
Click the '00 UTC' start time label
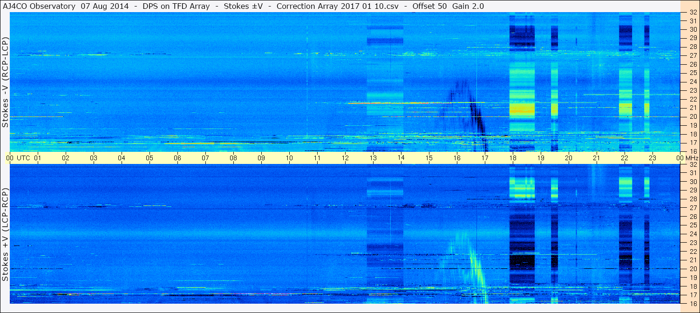pyautogui.click(x=18, y=158)
